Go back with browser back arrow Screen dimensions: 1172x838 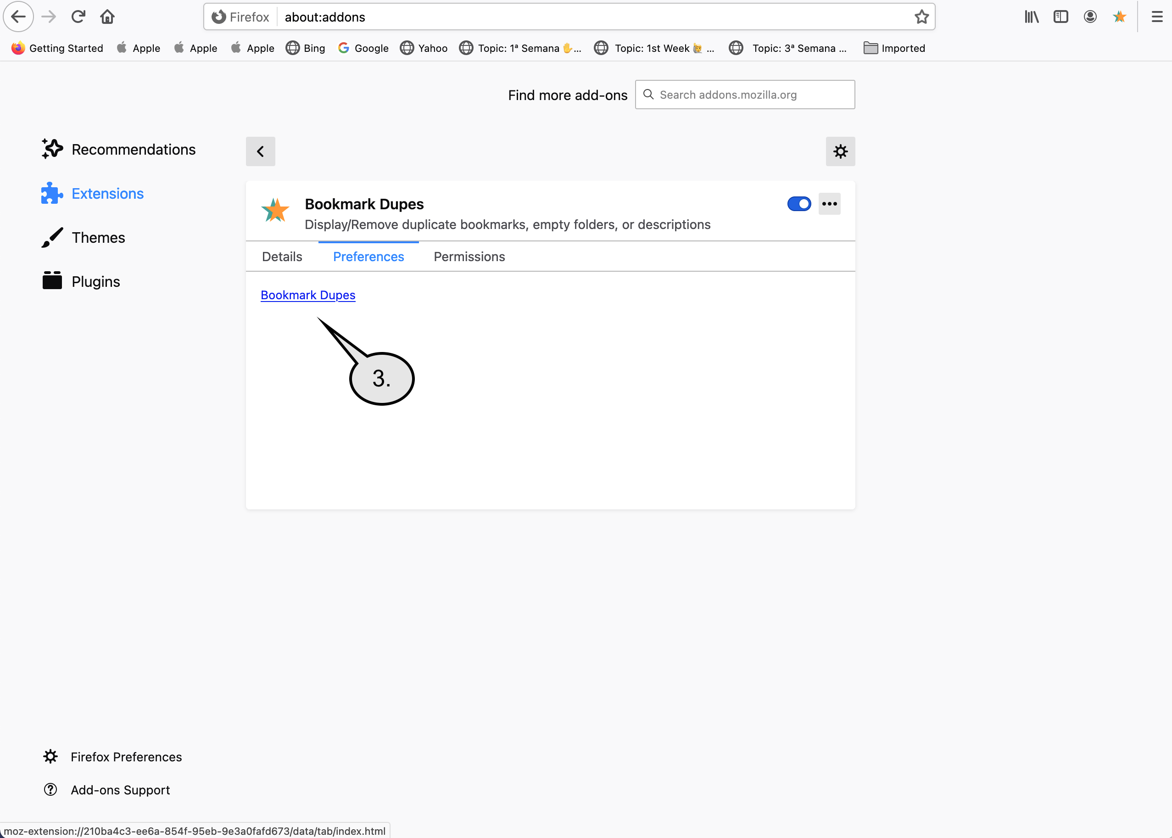[18, 17]
